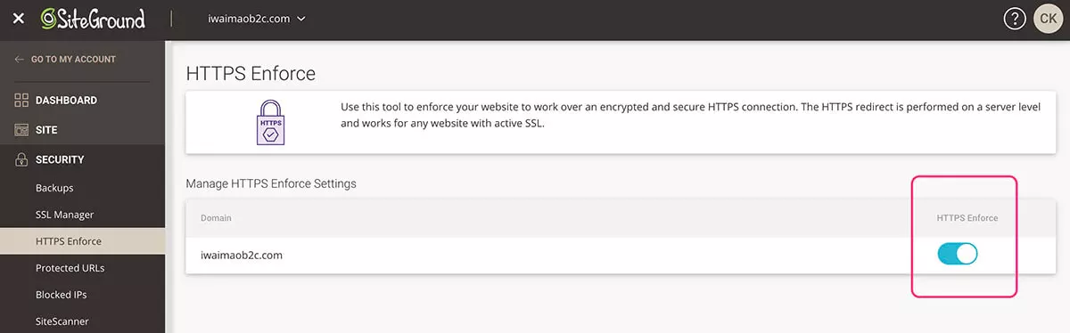Close the site tools panel with the X

19,19
